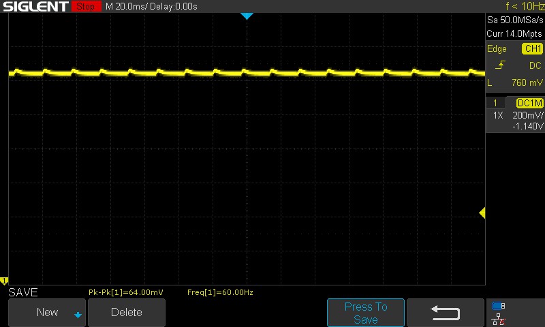Image resolution: width=545 pixels, height=327 pixels.
Task: Click the Press To Save button
Action: 365,313
